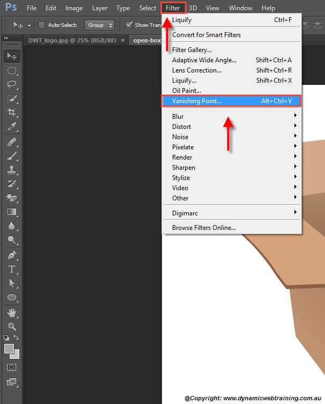Select the History Brush tool
325x404 pixels.
12,184
